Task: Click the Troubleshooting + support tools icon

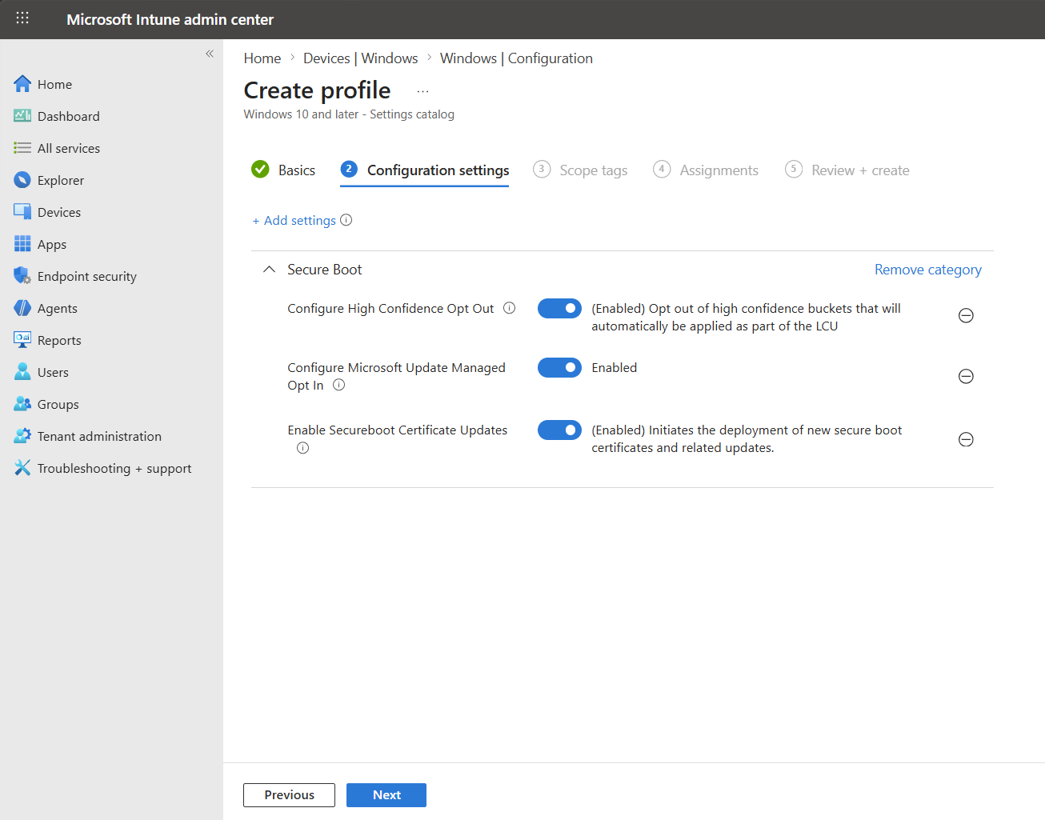Action: [22, 468]
